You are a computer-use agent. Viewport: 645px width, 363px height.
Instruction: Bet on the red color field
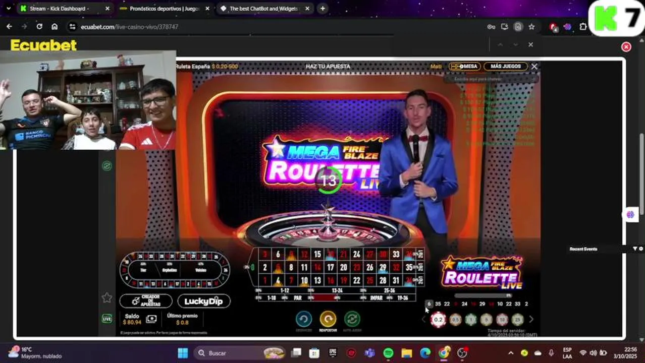click(x=324, y=298)
